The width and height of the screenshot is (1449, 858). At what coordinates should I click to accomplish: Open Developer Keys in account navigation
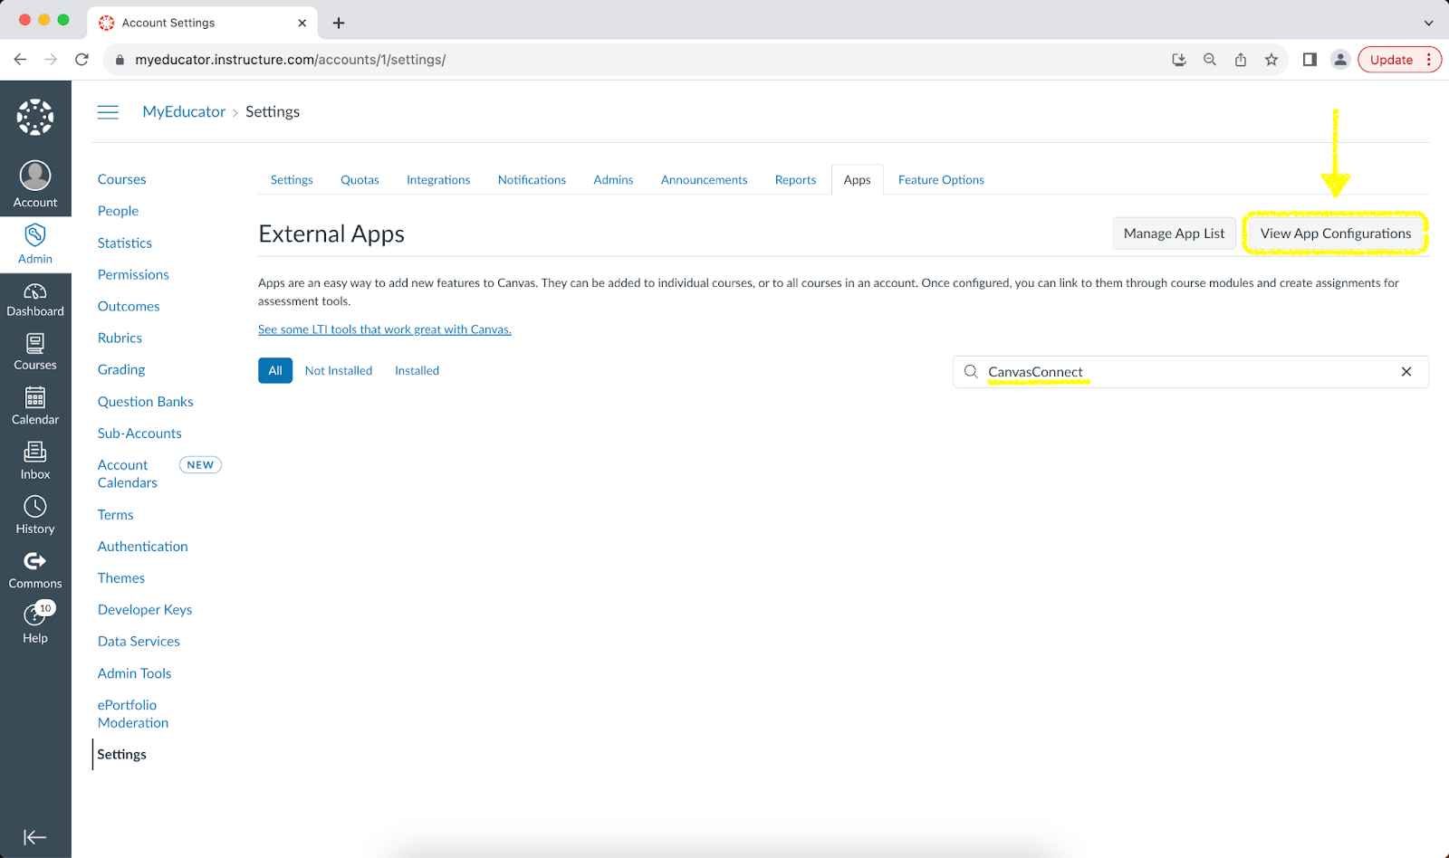[x=145, y=610]
